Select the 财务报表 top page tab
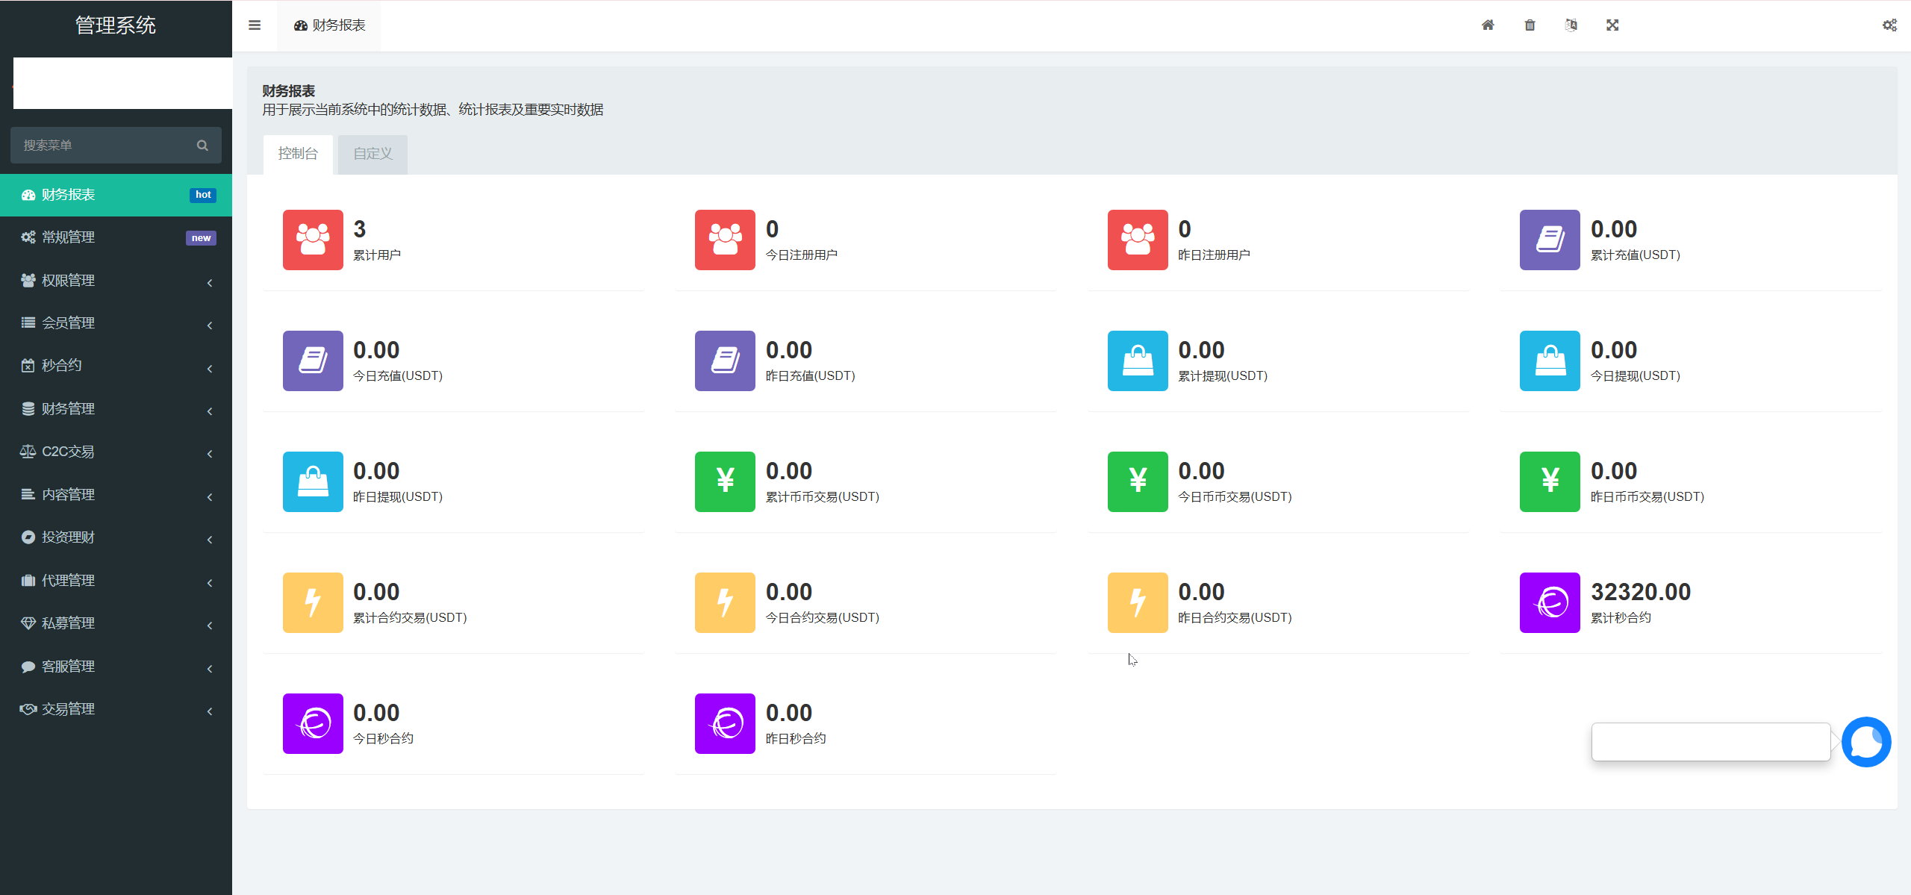Screen dimensions: 1911x895 click(329, 25)
